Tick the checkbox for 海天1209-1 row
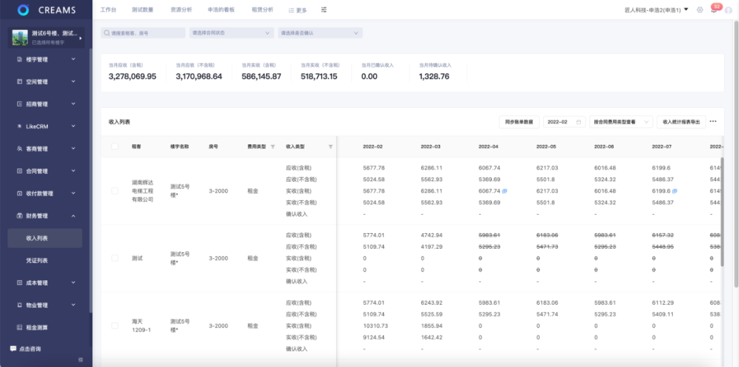739x367 pixels. 114,325
